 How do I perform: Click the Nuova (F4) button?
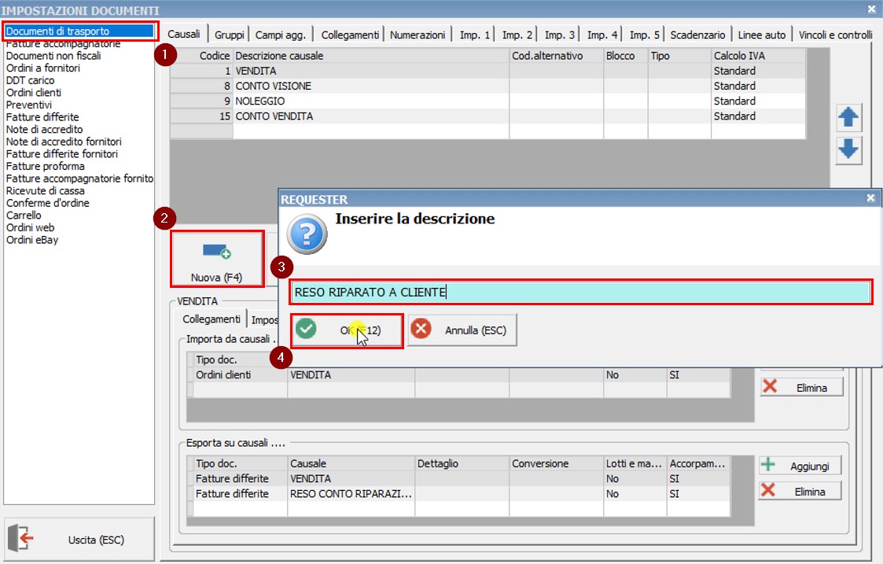[x=217, y=259]
